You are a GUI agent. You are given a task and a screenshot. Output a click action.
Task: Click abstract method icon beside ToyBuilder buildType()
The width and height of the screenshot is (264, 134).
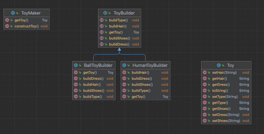(x=101, y=20)
